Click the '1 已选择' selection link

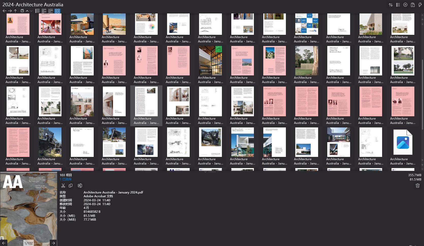66,179
